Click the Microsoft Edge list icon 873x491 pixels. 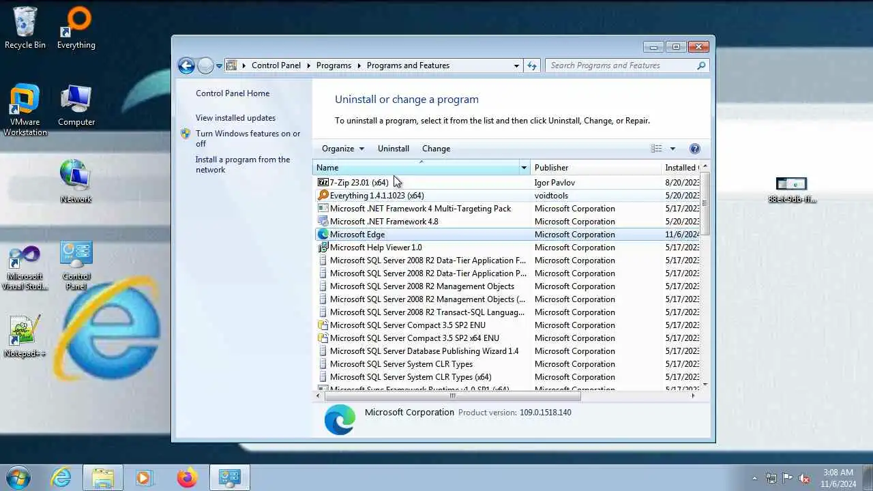coord(323,234)
